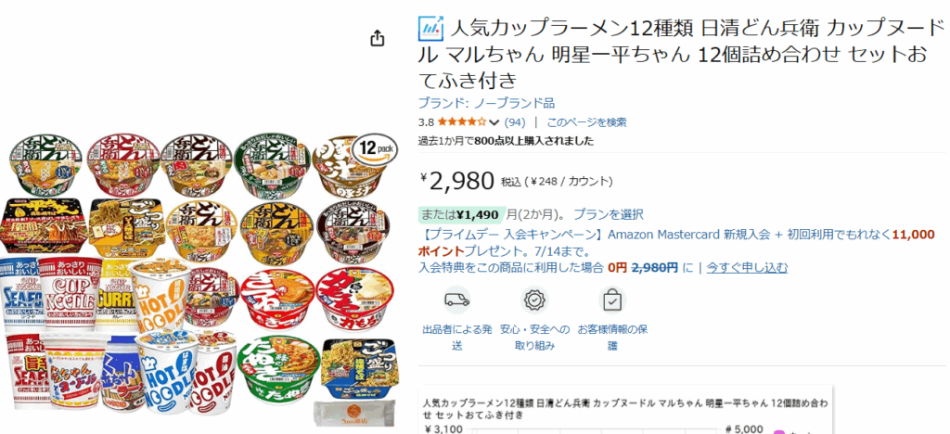This screenshot has height=434, width=950.
Task: Open the (94) reviews link
Action: (514, 122)
